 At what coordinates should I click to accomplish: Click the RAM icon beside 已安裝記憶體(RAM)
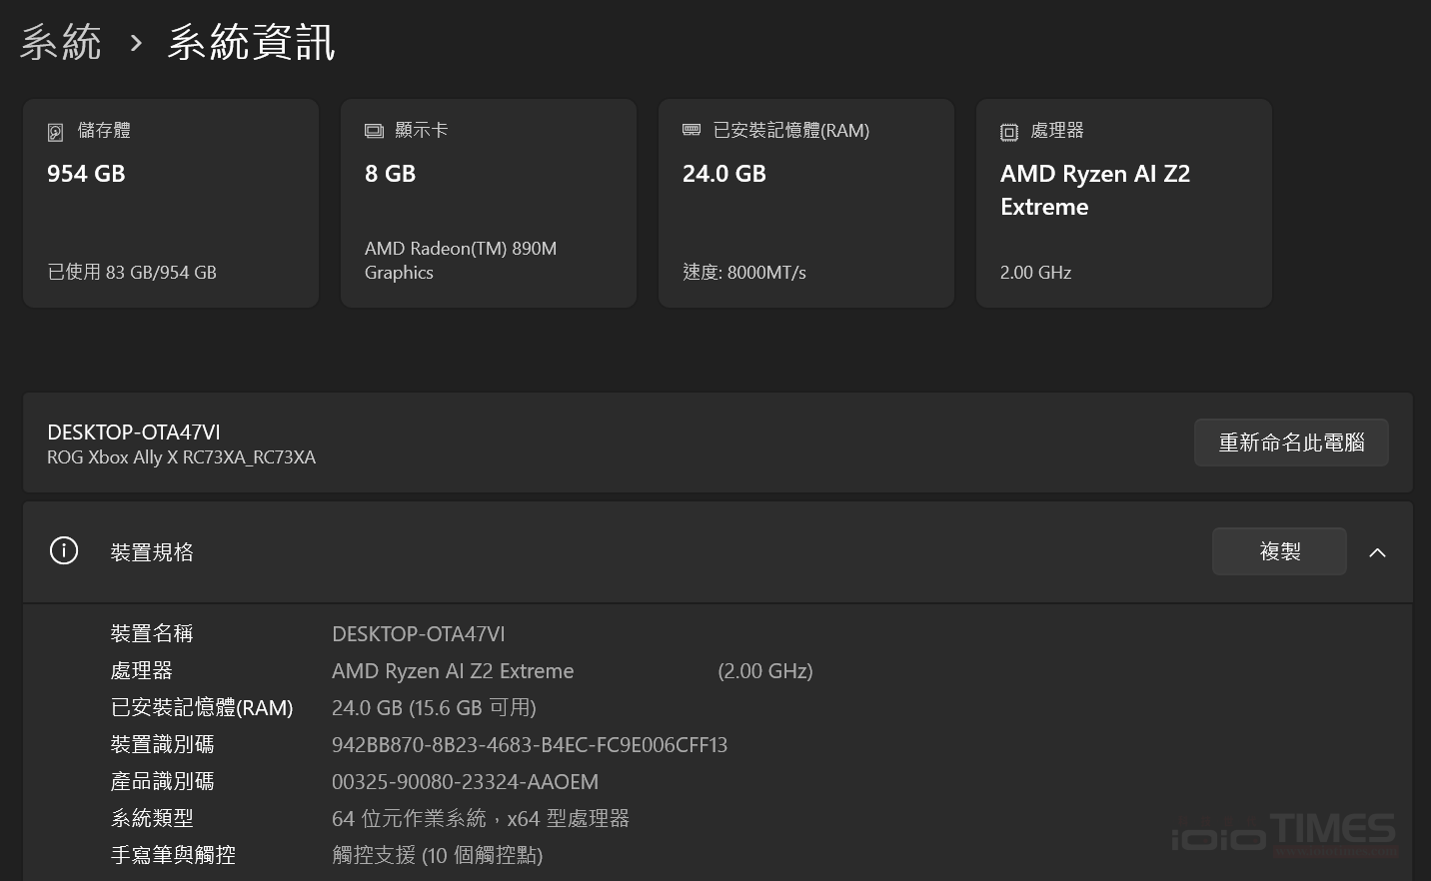coord(692,130)
